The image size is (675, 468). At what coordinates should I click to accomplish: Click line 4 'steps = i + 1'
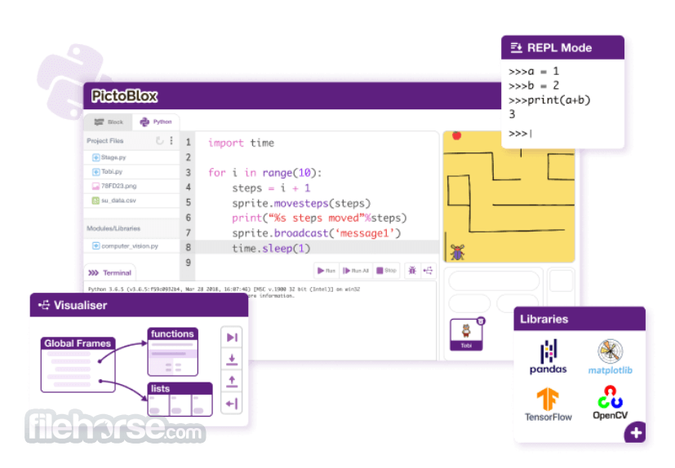point(271,188)
